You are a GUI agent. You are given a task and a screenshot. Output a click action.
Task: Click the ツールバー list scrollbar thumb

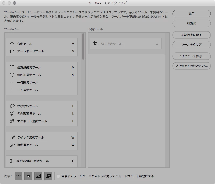click(x=83, y=47)
